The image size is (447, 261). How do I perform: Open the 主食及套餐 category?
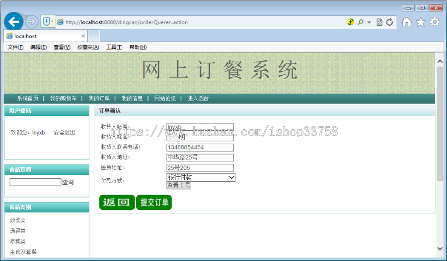tap(23, 252)
